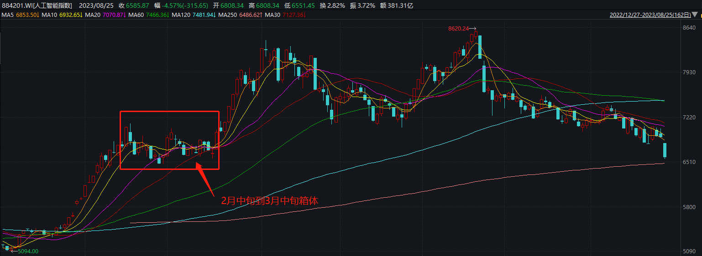
Task: Click the high price 6808.34 after 高
Action: 267,5
